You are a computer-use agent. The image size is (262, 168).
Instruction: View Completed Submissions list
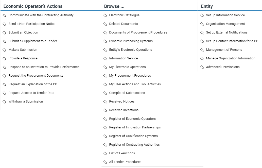tap(127, 93)
